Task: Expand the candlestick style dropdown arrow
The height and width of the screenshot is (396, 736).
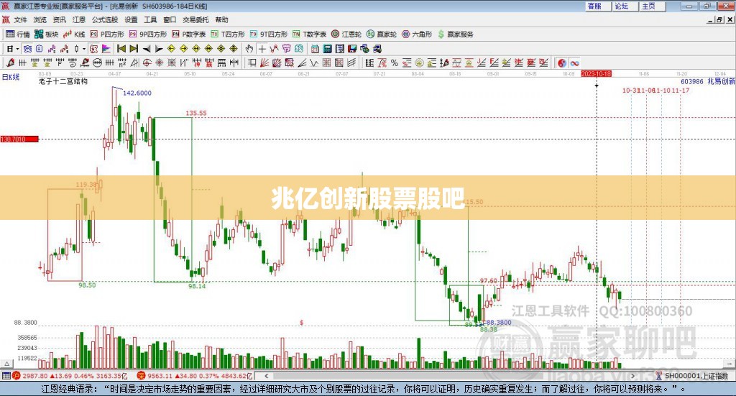Action: 84,49
